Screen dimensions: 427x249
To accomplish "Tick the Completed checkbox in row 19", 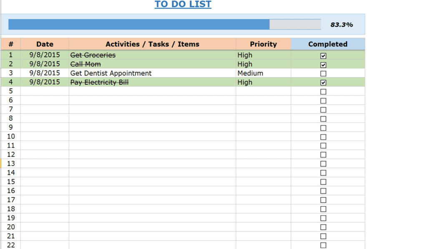I will 323,218.
